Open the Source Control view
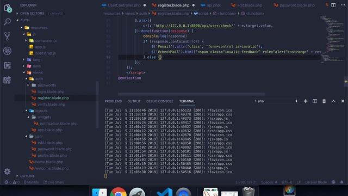348x196 pixels. [x=7, y=36]
